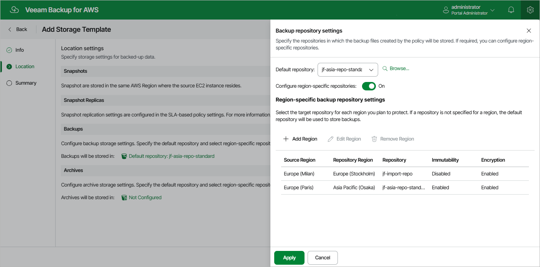The height and width of the screenshot is (267, 540).
Task: Click the Cancel button
Action: (323, 258)
